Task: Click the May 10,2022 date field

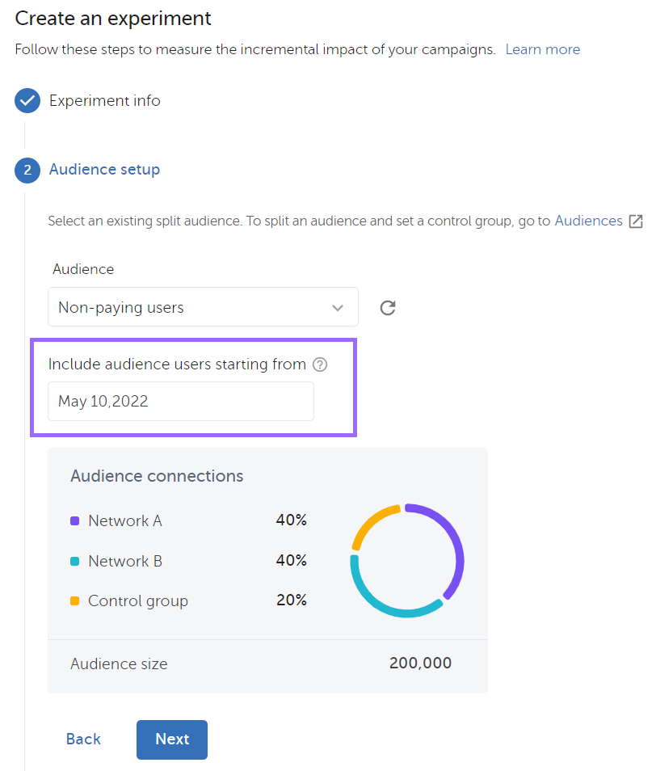Action: pyautogui.click(x=180, y=402)
